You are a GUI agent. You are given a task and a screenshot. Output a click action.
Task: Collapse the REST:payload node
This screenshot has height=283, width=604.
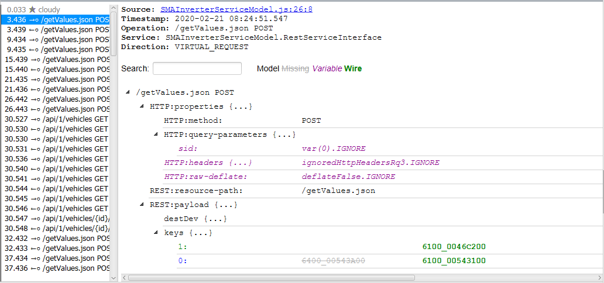[x=142, y=205]
